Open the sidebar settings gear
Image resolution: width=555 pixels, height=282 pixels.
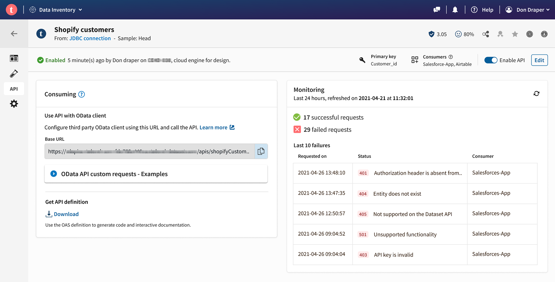click(x=14, y=104)
